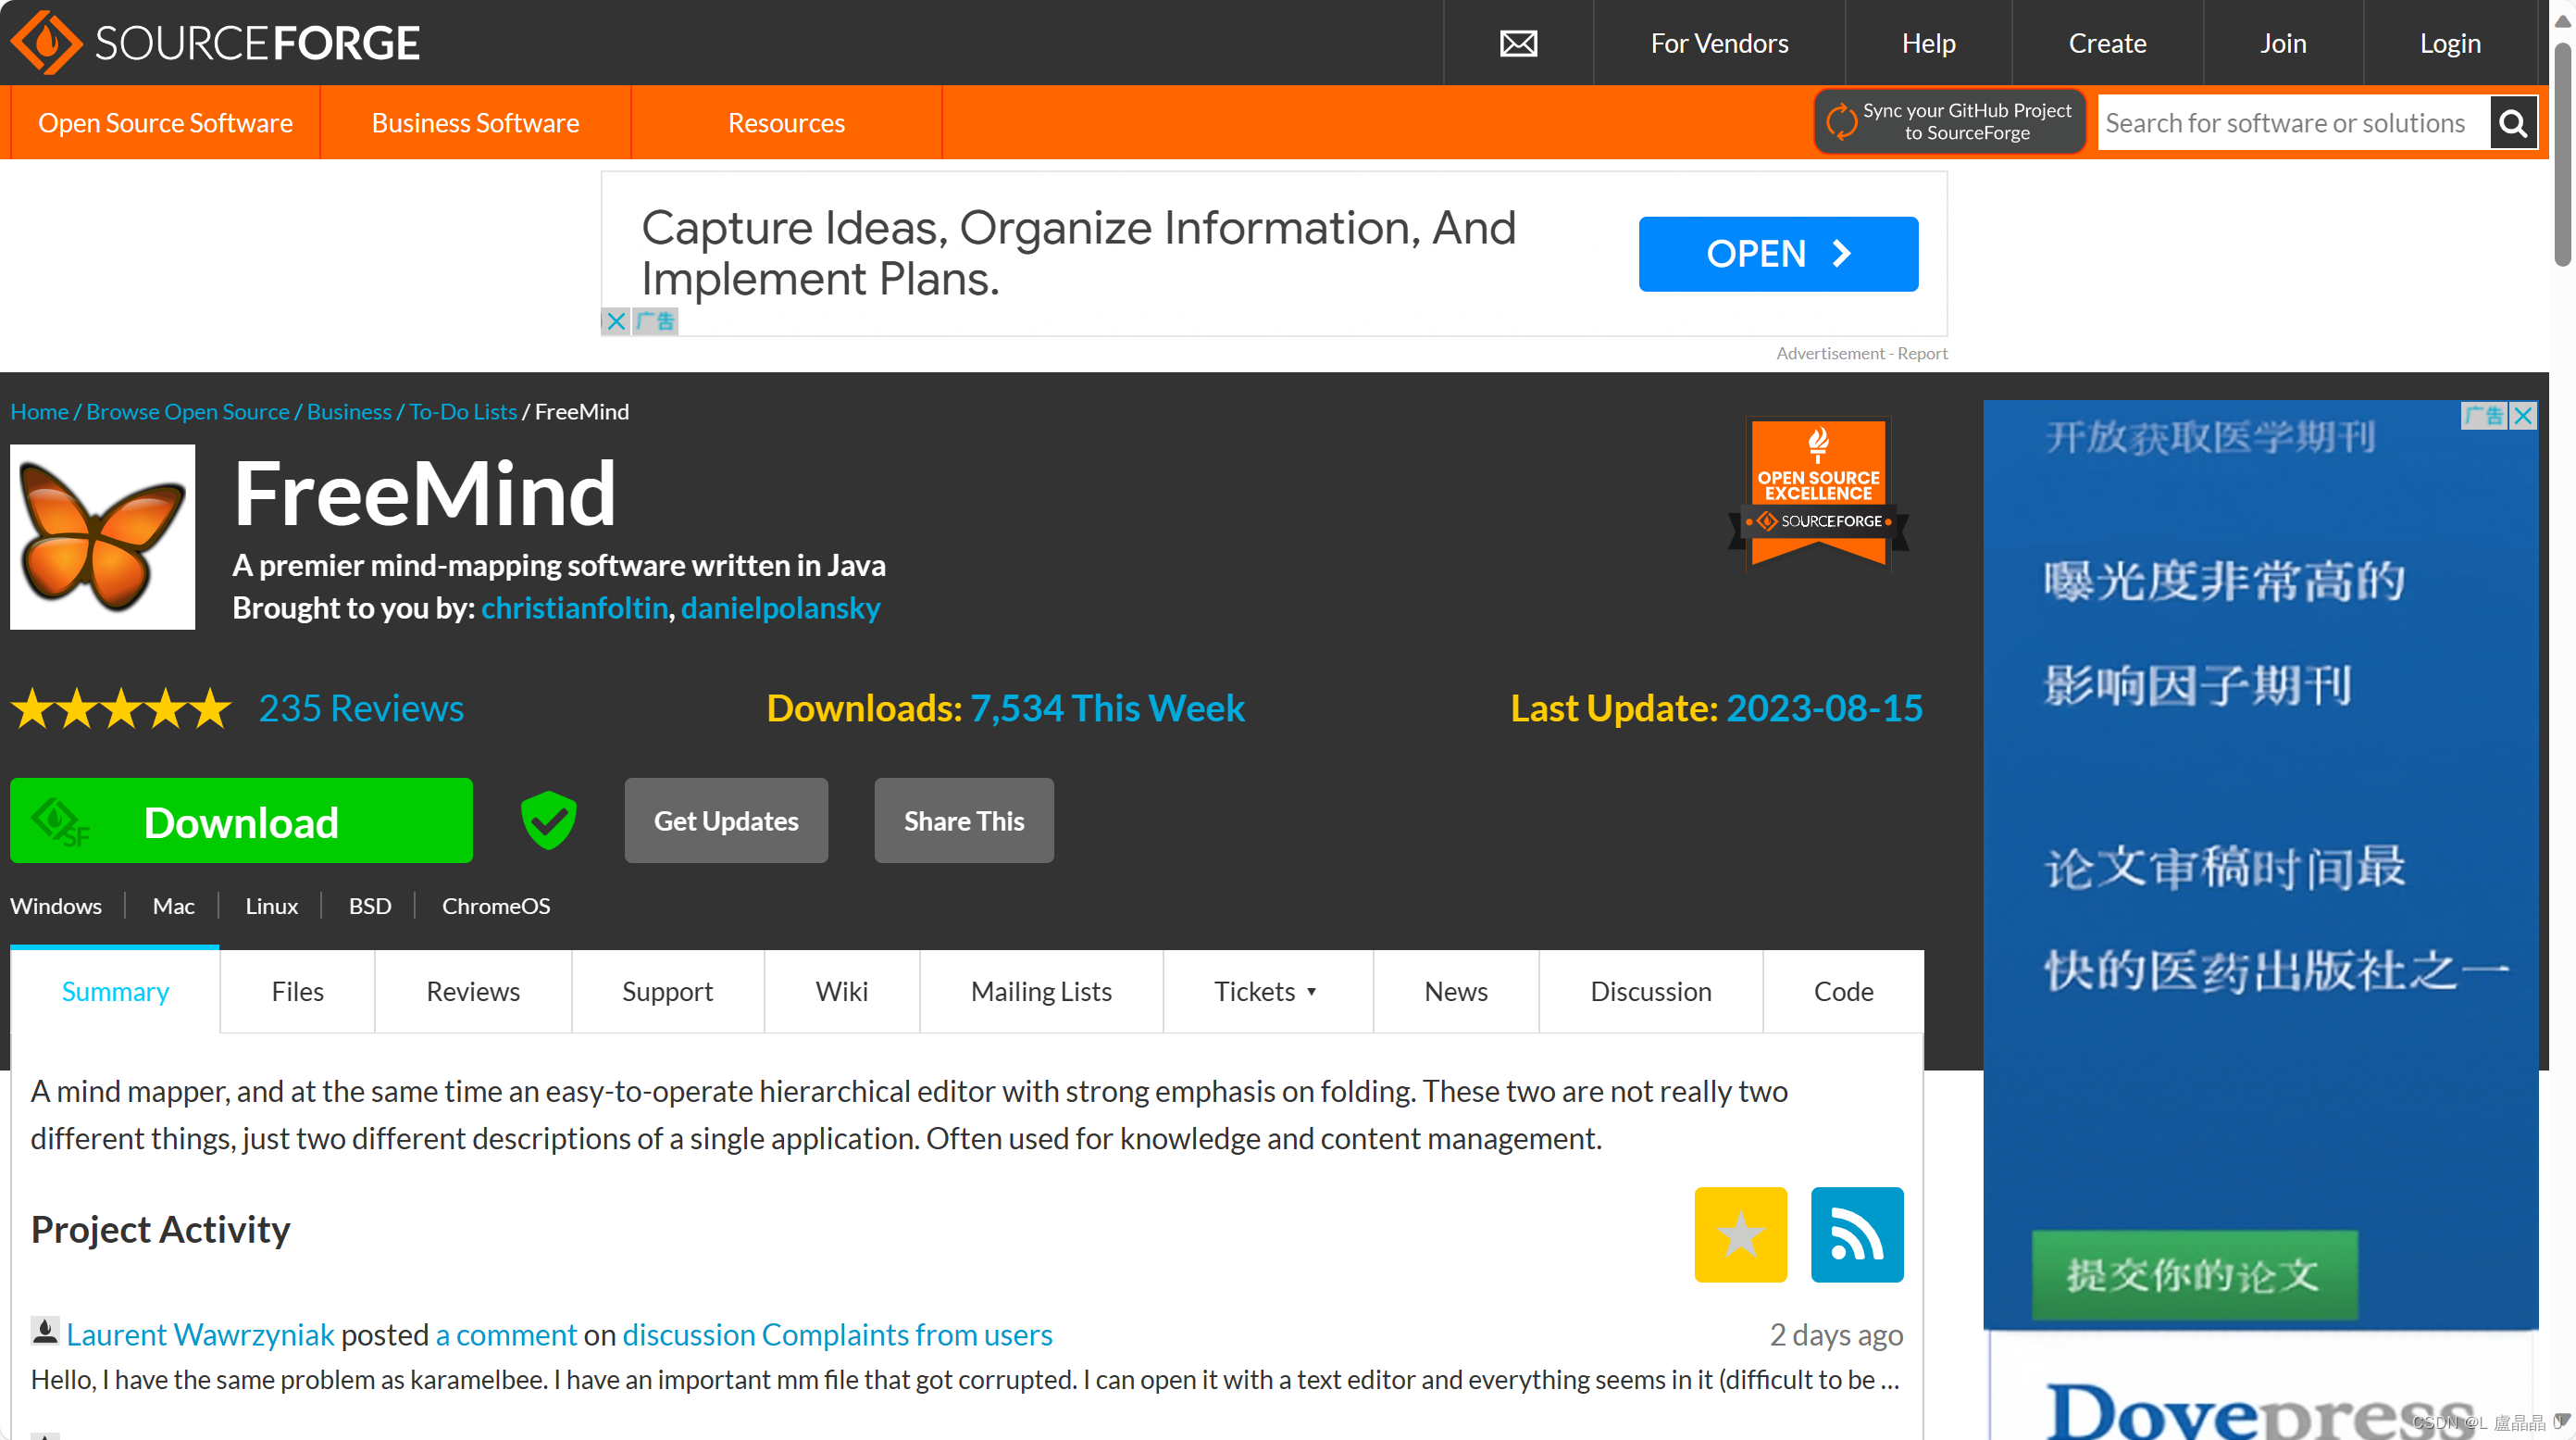This screenshot has height=1440, width=2576.
Task: Open the Open Source Software menu
Action: pyautogui.click(x=165, y=123)
